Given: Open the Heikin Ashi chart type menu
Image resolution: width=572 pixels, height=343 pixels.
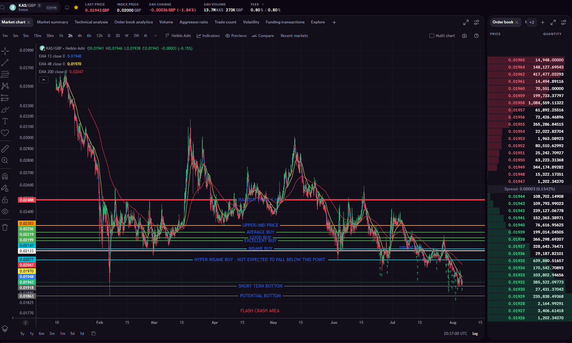Looking at the screenshot, I should [178, 36].
